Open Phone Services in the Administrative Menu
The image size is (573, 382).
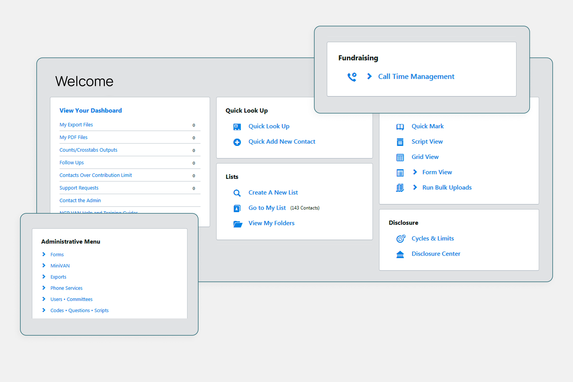tap(66, 288)
